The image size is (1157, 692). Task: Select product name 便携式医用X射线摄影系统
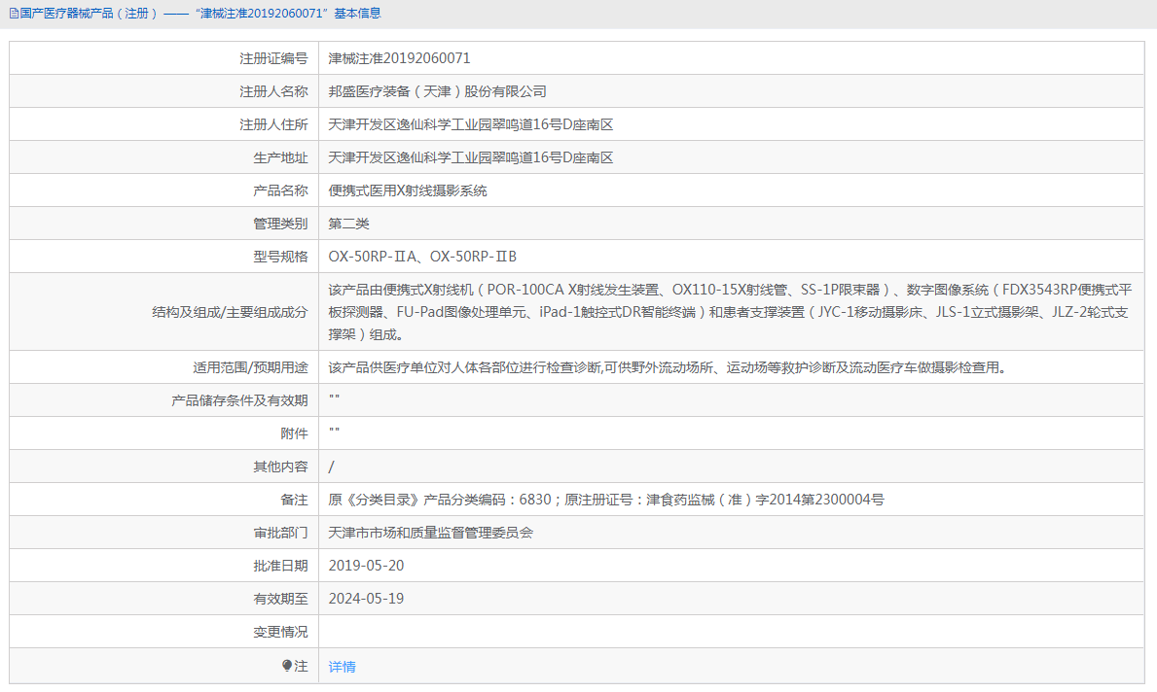[410, 190]
